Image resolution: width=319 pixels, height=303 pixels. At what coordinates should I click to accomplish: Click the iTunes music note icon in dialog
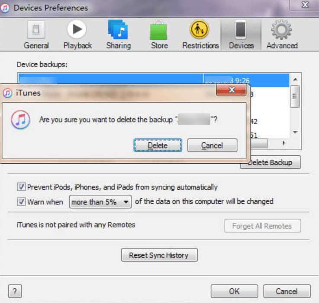(x=20, y=119)
